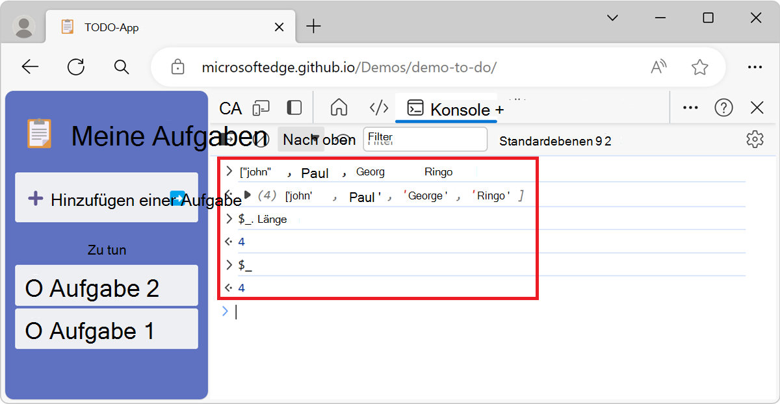Mark Aufgabe 2 as done
780x404 pixels.
tap(34, 288)
